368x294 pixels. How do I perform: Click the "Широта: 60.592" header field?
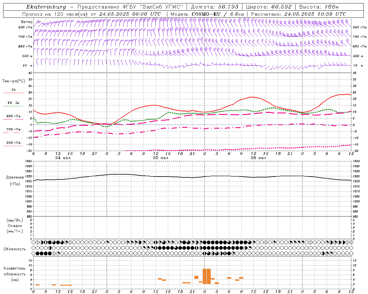[x=269, y=7]
